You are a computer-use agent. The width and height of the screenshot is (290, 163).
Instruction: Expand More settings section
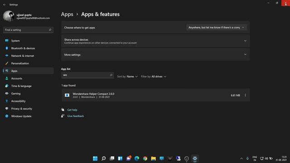[155, 55]
